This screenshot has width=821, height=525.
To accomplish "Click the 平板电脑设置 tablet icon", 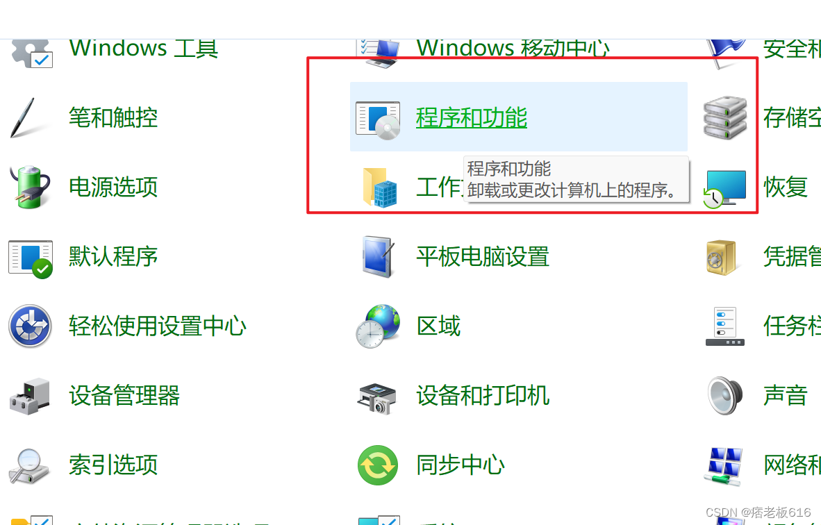I will point(378,256).
